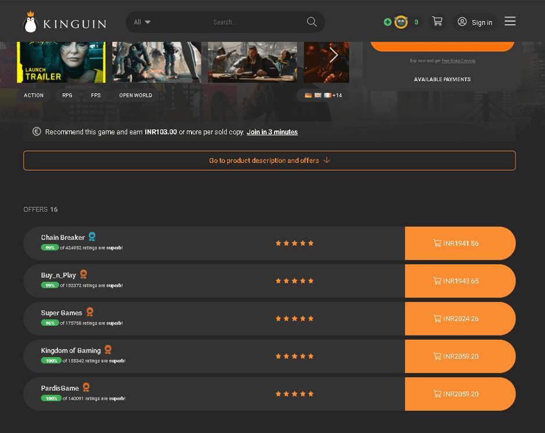This screenshot has width=545, height=433.
Task: Click the language flags +14 indicator
Action: coord(323,95)
